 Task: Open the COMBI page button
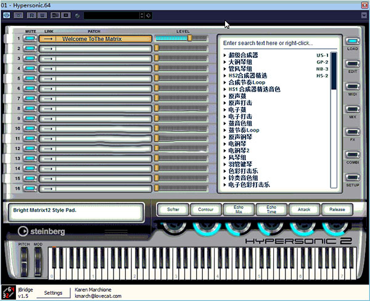353,155
